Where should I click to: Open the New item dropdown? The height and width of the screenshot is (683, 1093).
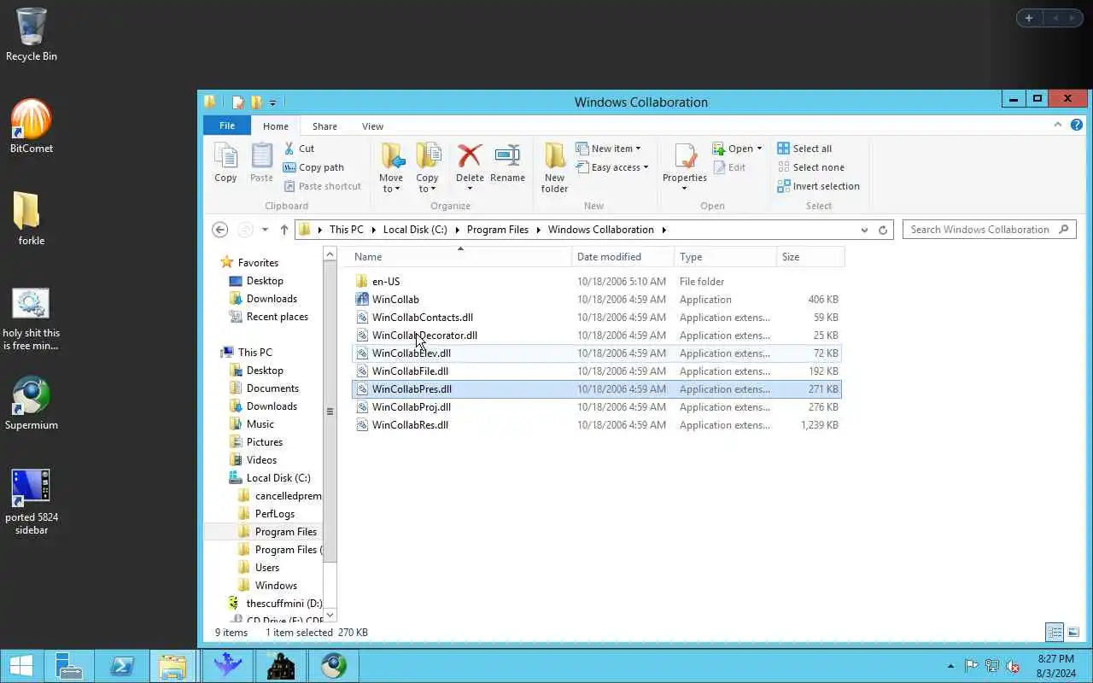pyautogui.click(x=609, y=149)
